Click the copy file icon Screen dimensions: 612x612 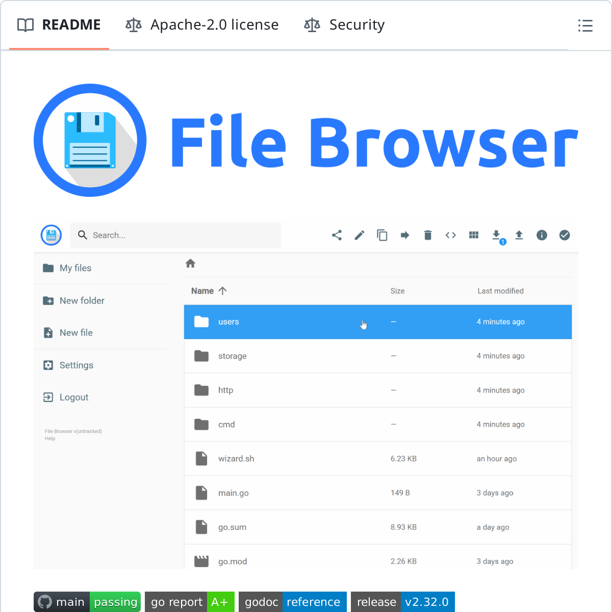[382, 235]
